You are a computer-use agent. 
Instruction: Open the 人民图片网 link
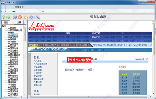(43, 45)
